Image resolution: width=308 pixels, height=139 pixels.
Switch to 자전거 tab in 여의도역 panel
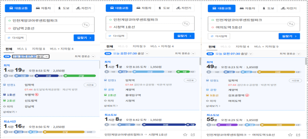click(288, 8)
